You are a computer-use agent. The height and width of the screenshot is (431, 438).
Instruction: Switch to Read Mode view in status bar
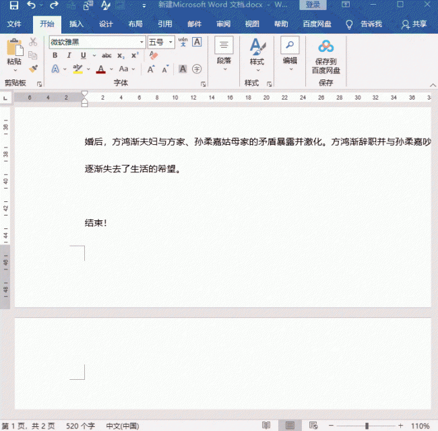point(266,426)
